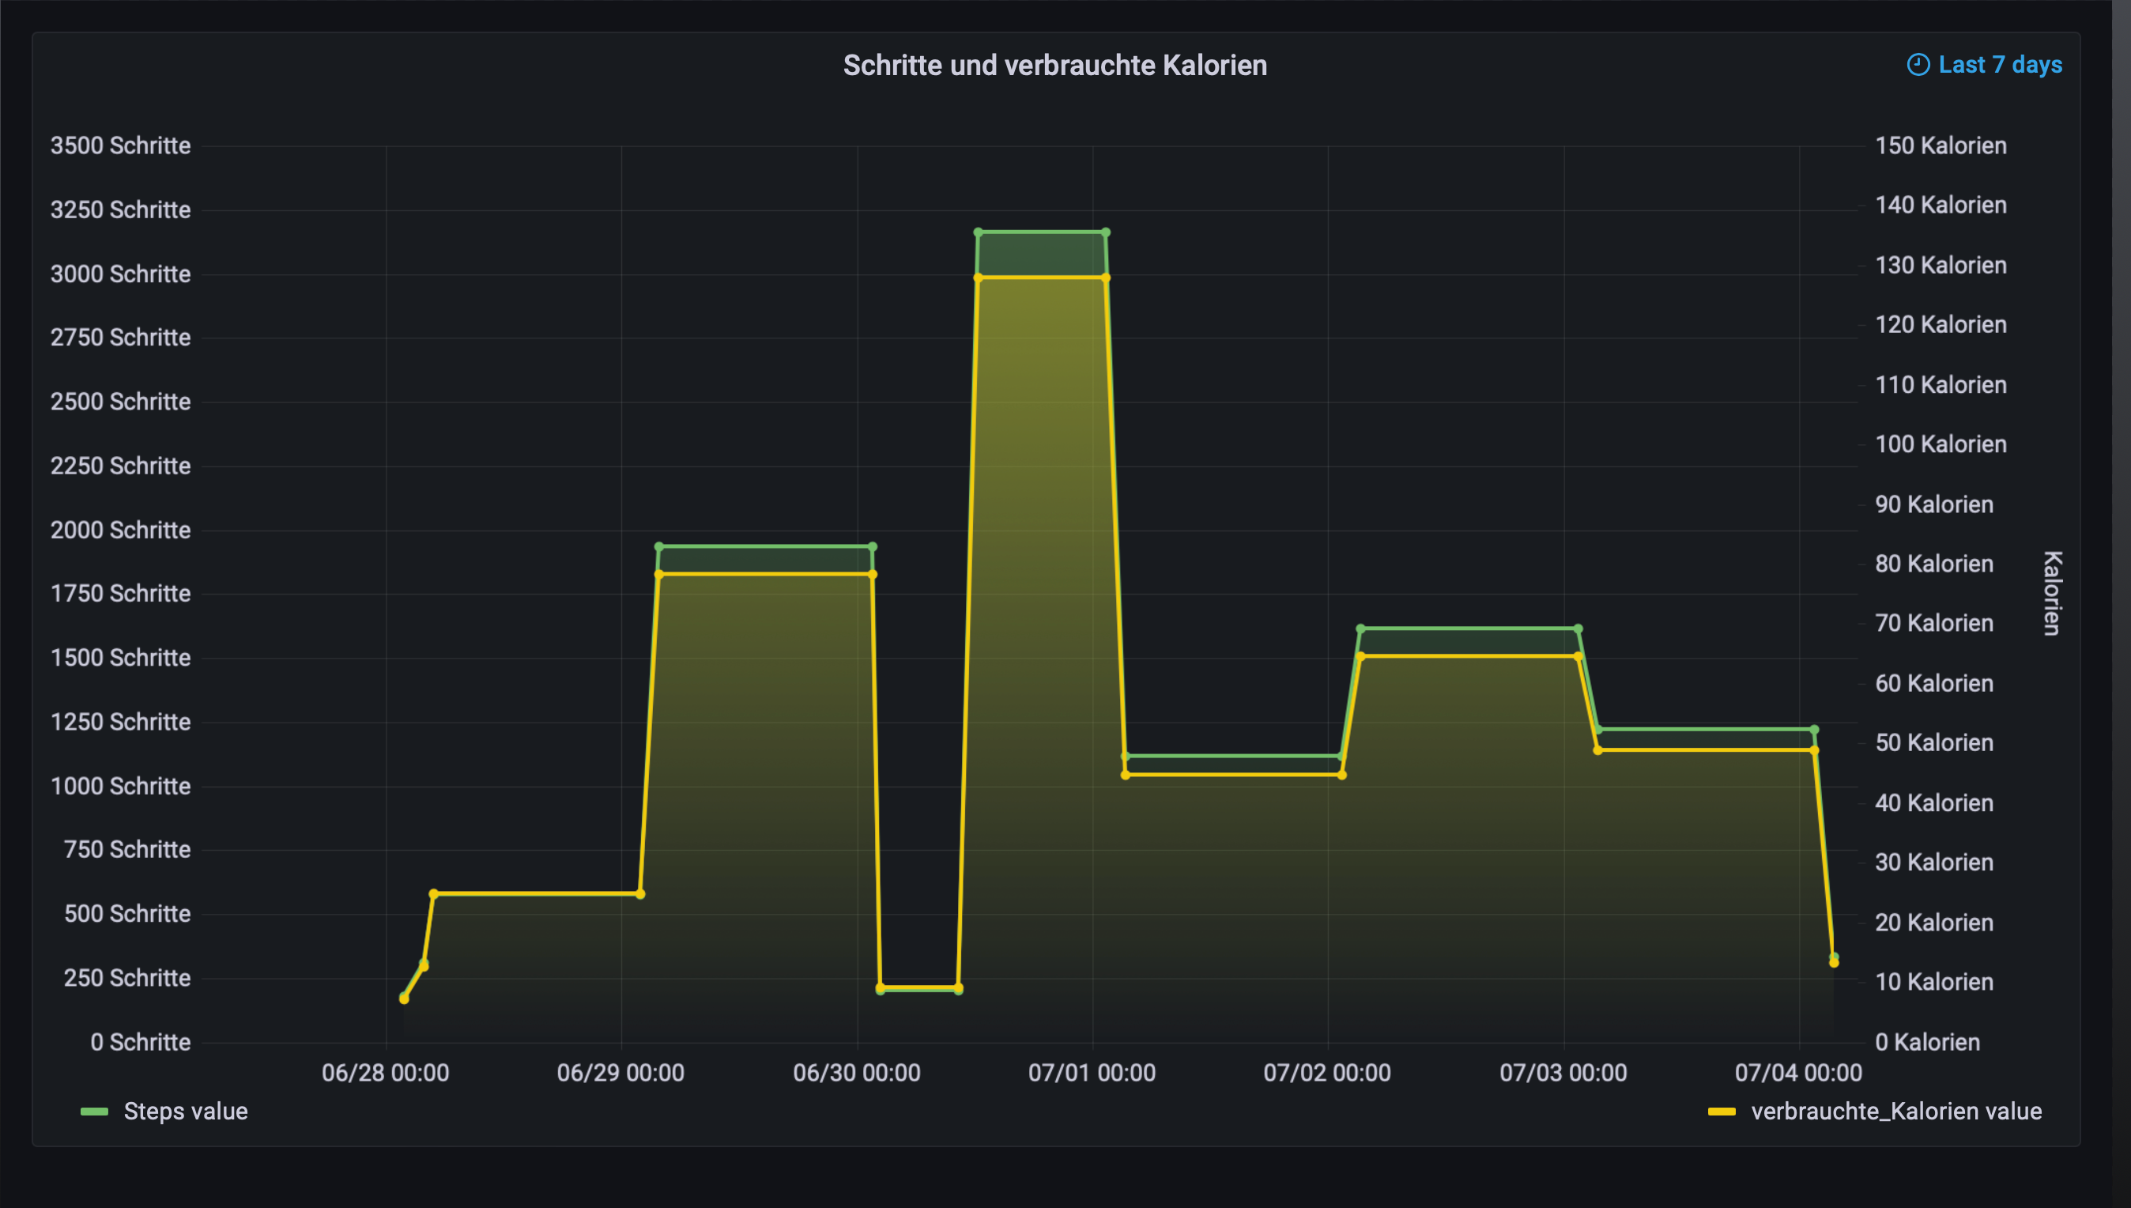The height and width of the screenshot is (1208, 2131).
Task: Click the 3500 Schritte y-axis label
Action: point(120,146)
